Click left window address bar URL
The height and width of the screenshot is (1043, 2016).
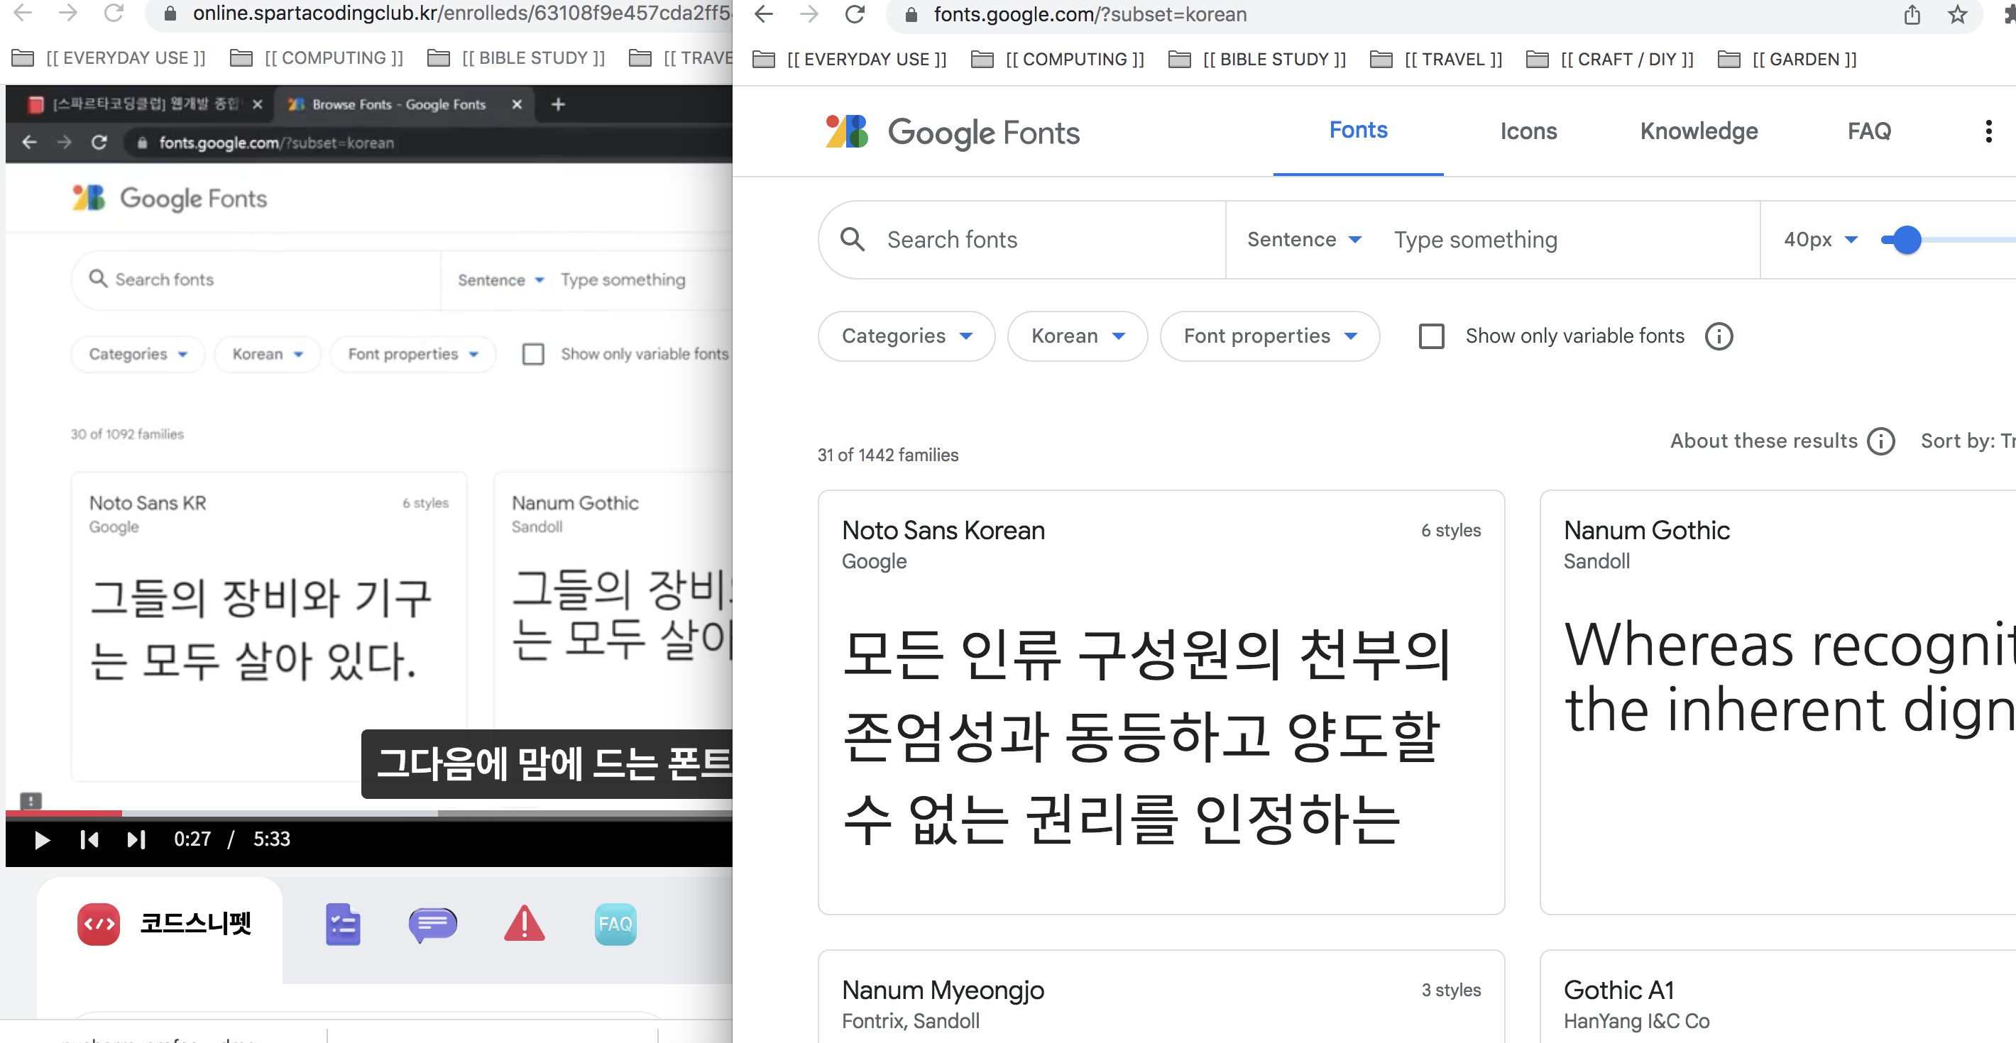point(461,13)
